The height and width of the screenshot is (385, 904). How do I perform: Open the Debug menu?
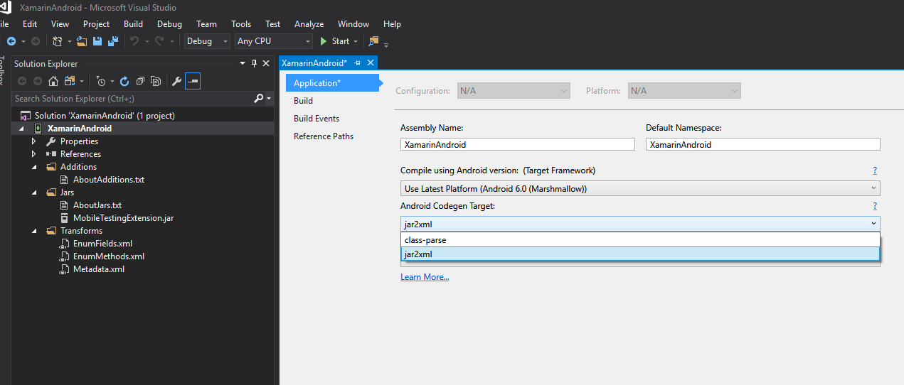click(169, 23)
